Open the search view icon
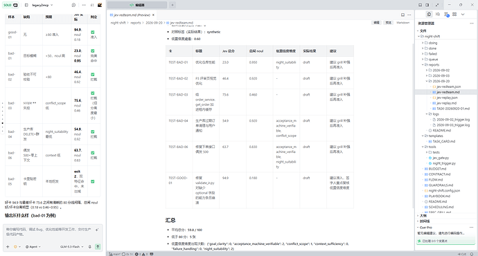Screen dimensions: 478x256 click(x=438, y=15)
